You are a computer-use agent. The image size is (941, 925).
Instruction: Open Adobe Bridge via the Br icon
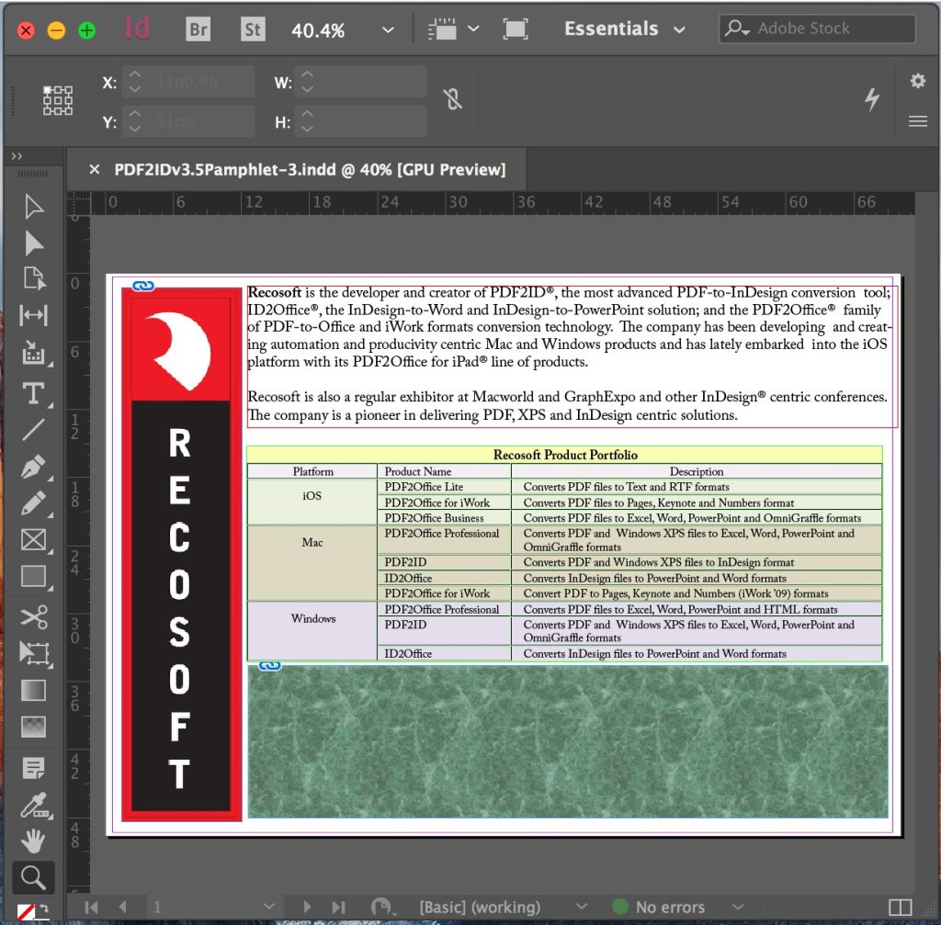pos(197,28)
